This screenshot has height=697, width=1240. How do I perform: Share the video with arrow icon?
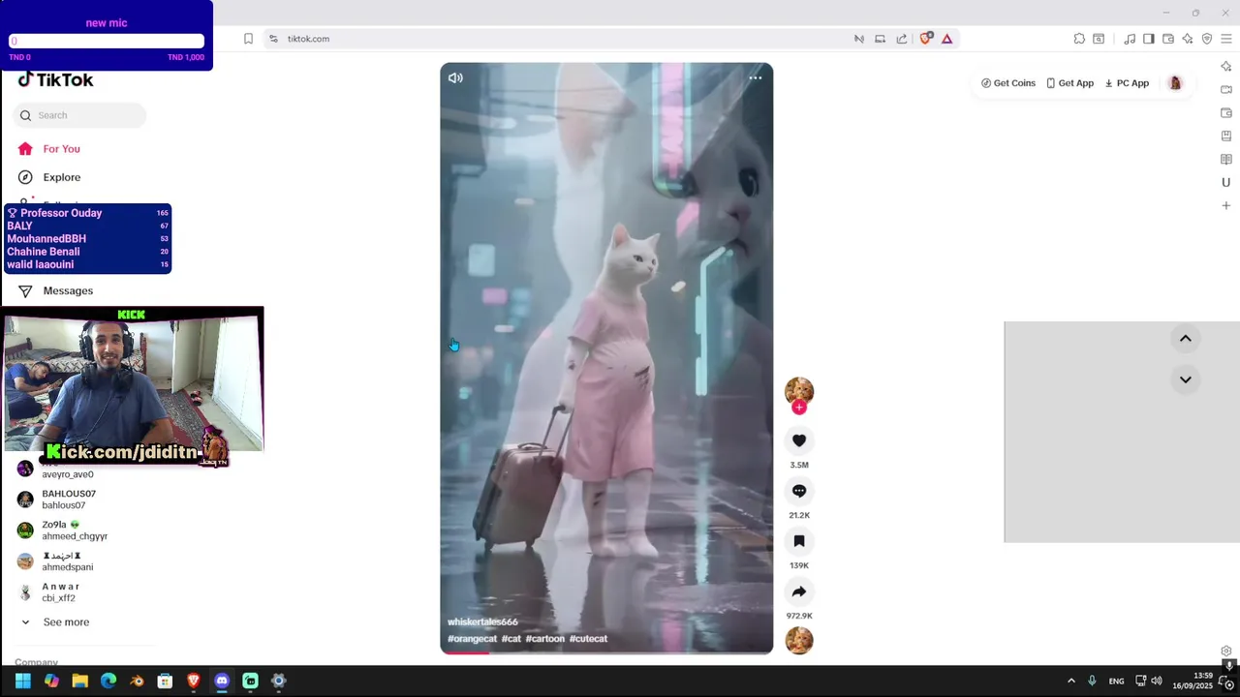coord(799,591)
